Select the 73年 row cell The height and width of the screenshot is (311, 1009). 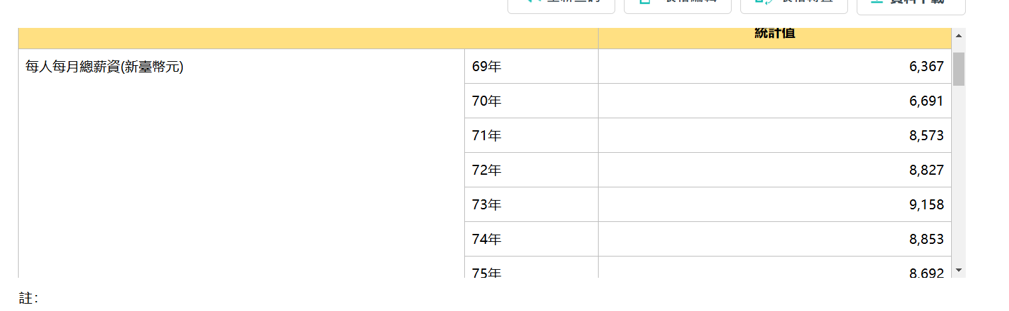[531, 205]
